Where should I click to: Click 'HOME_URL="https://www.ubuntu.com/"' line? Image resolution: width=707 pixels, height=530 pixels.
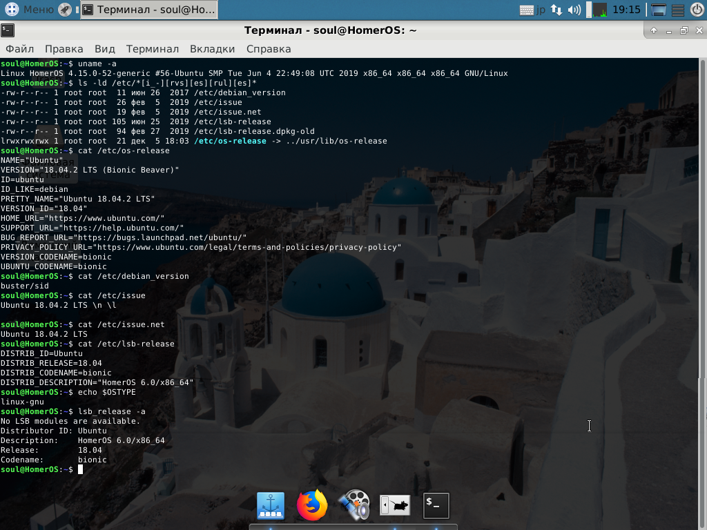pyautogui.click(x=83, y=218)
